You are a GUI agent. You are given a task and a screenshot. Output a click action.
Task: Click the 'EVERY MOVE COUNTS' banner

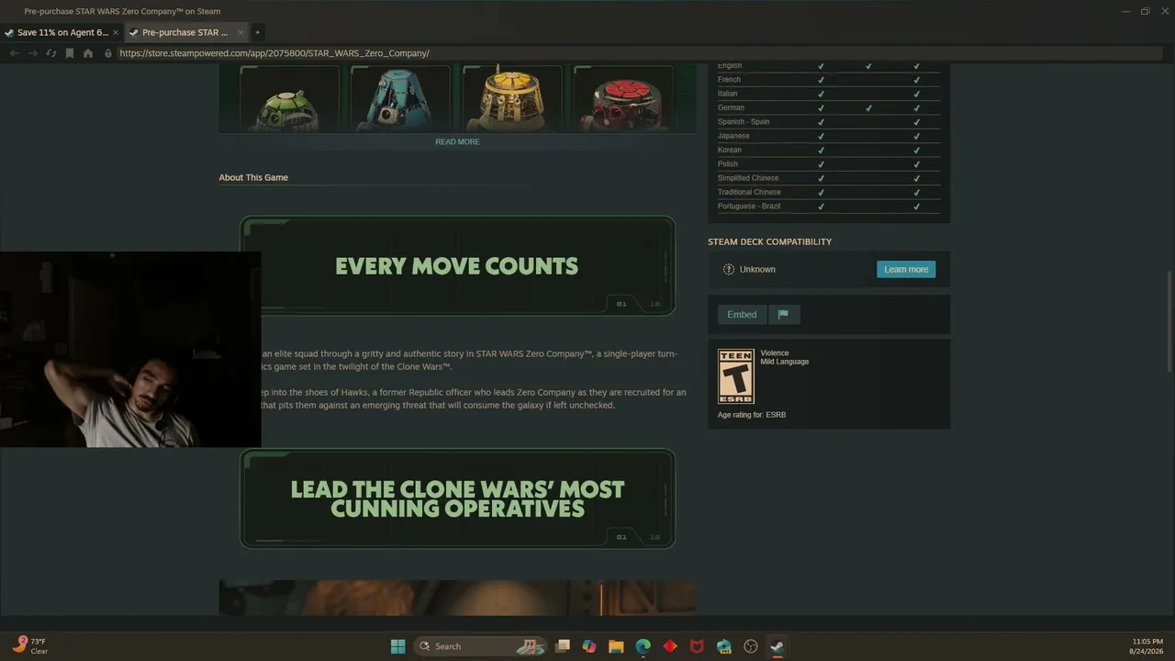click(x=457, y=266)
